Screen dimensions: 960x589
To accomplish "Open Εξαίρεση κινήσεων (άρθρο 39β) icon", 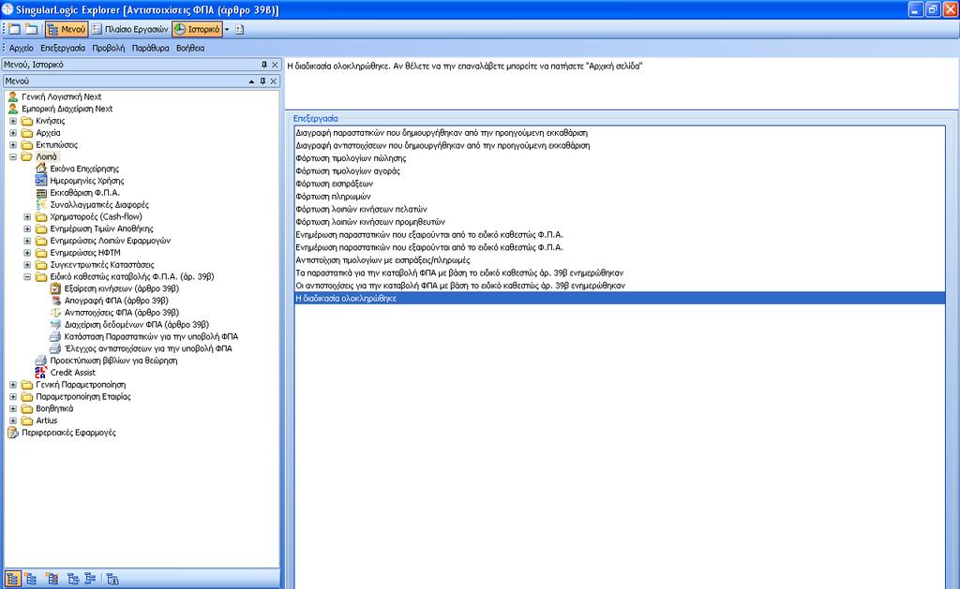I will point(55,288).
